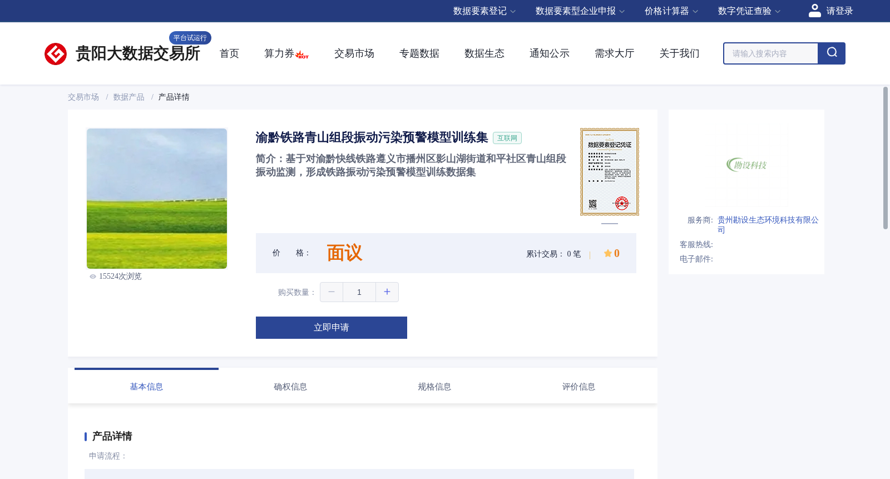Click the grassland product image
The image size is (890, 479).
pos(157,199)
